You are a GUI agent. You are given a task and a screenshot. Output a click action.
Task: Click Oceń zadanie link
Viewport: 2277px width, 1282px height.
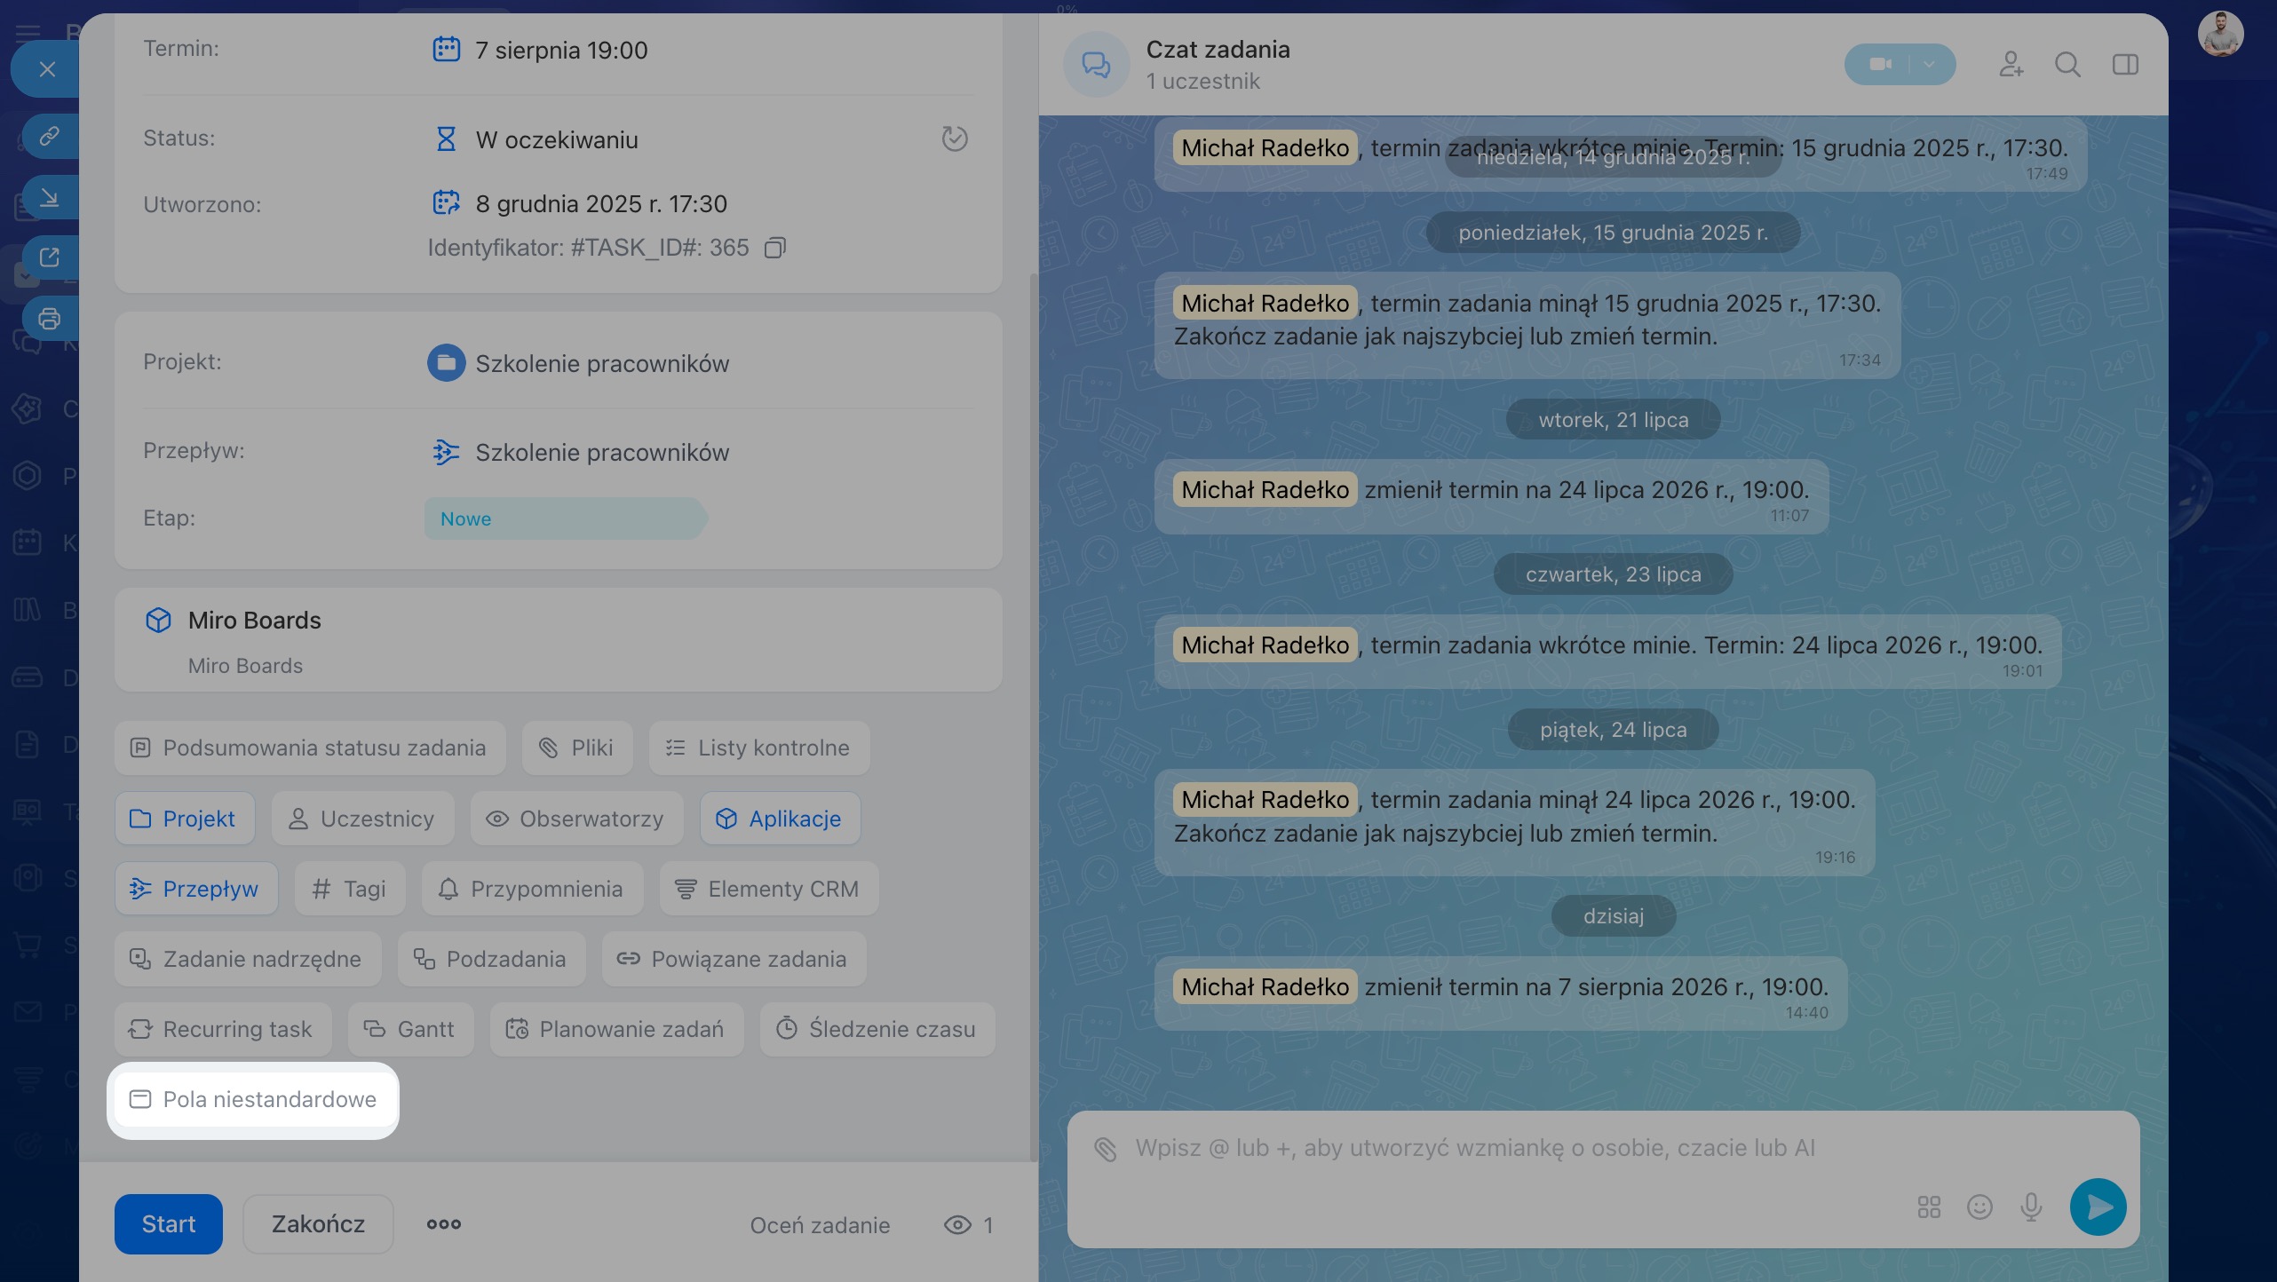[x=820, y=1225]
